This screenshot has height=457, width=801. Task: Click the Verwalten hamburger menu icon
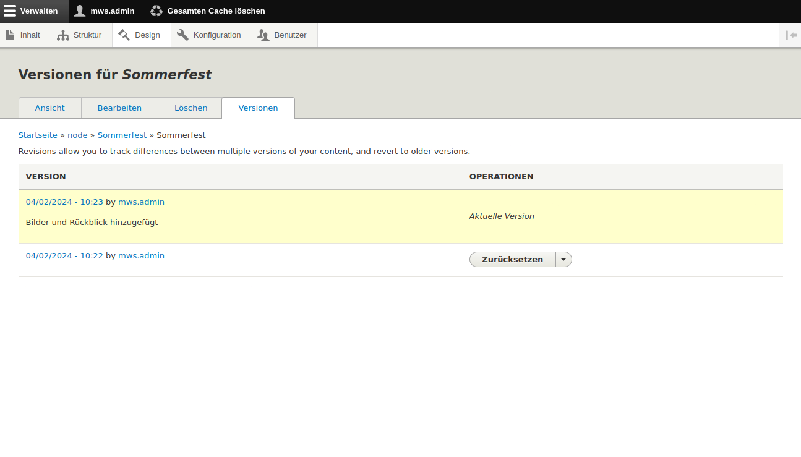[10, 11]
